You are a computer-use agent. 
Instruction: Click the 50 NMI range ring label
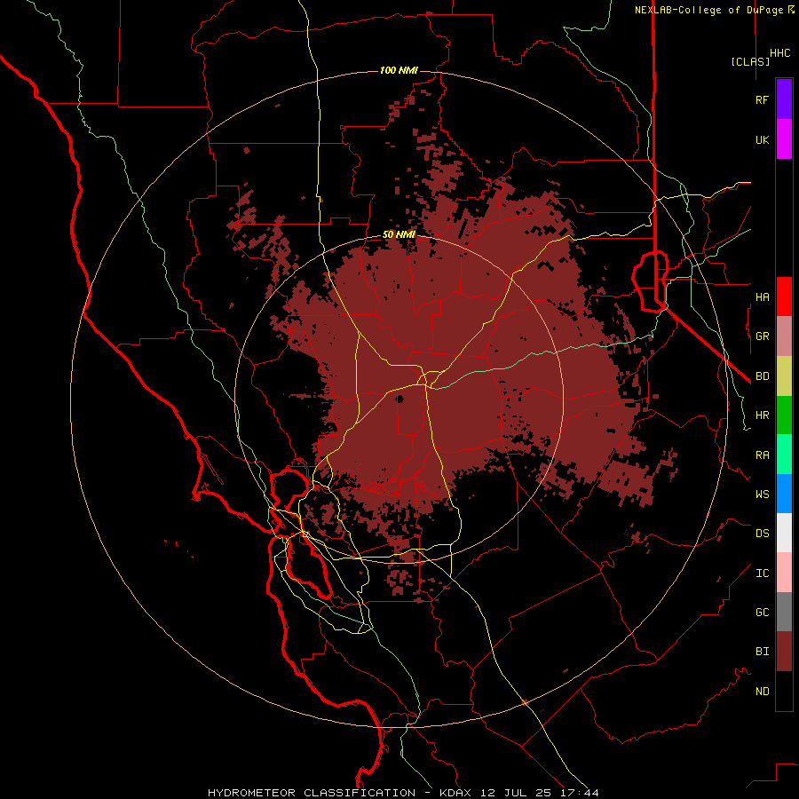399,234
